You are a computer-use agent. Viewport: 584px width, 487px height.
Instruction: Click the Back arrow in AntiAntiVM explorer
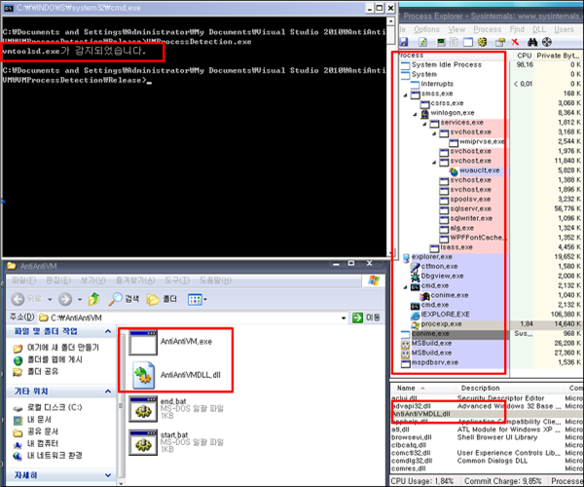coord(18,299)
